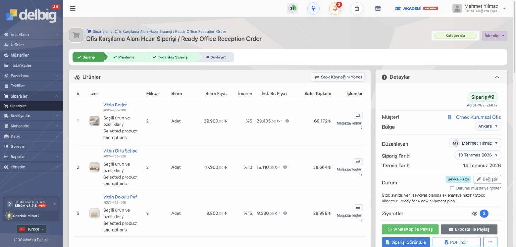The height and width of the screenshot is (247, 516).
Task: Open the Ankara region dropdown
Action: (488, 126)
